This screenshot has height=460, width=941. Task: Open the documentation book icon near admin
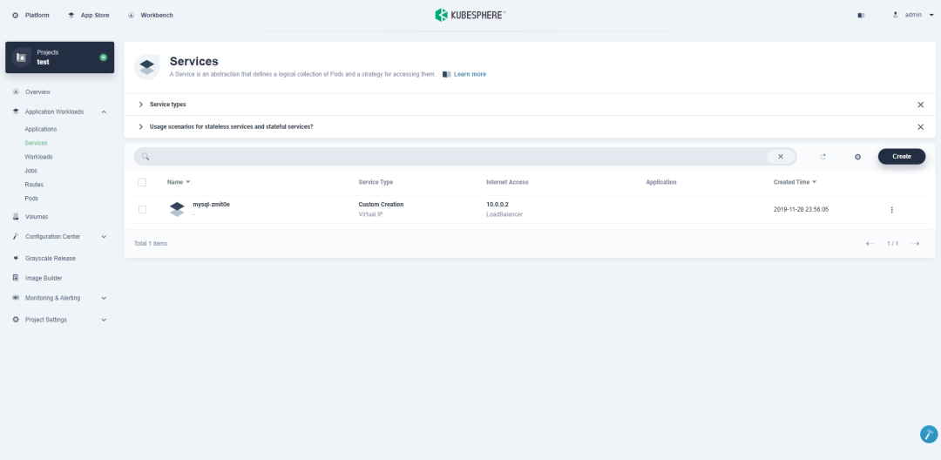click(x=861, y=15)
